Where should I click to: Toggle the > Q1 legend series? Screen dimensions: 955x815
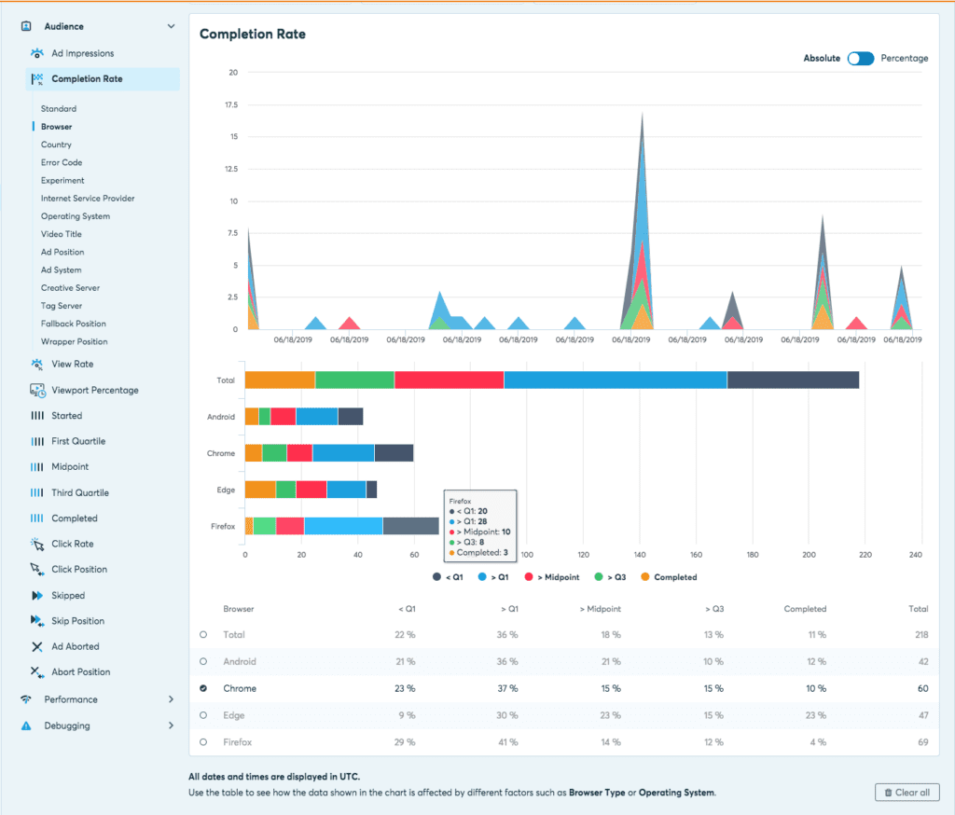point(493,577)
